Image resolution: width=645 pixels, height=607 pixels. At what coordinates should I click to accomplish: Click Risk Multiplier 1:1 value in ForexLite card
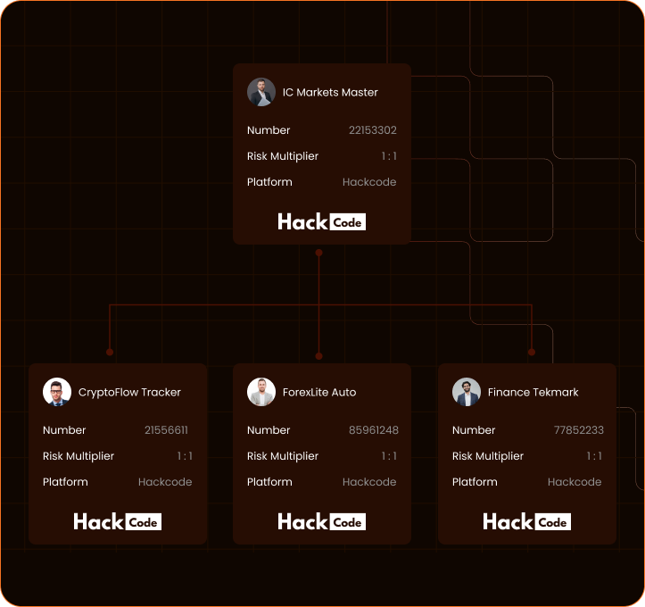click(389, 456)
